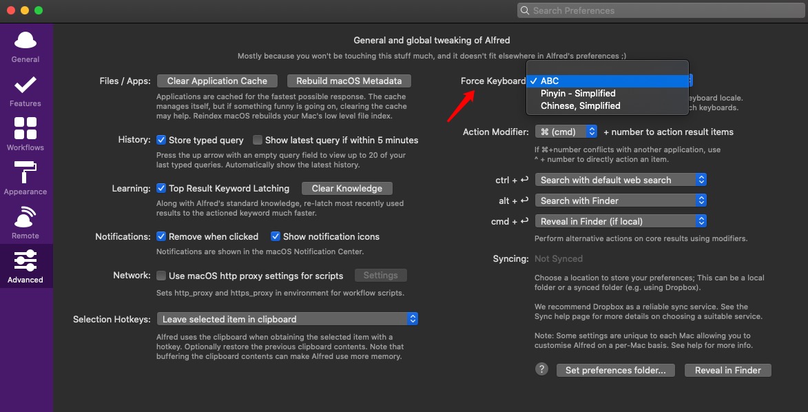Focus the Search Preferences field
This screenshot has height=412, width=808.
tap(660, 11)
